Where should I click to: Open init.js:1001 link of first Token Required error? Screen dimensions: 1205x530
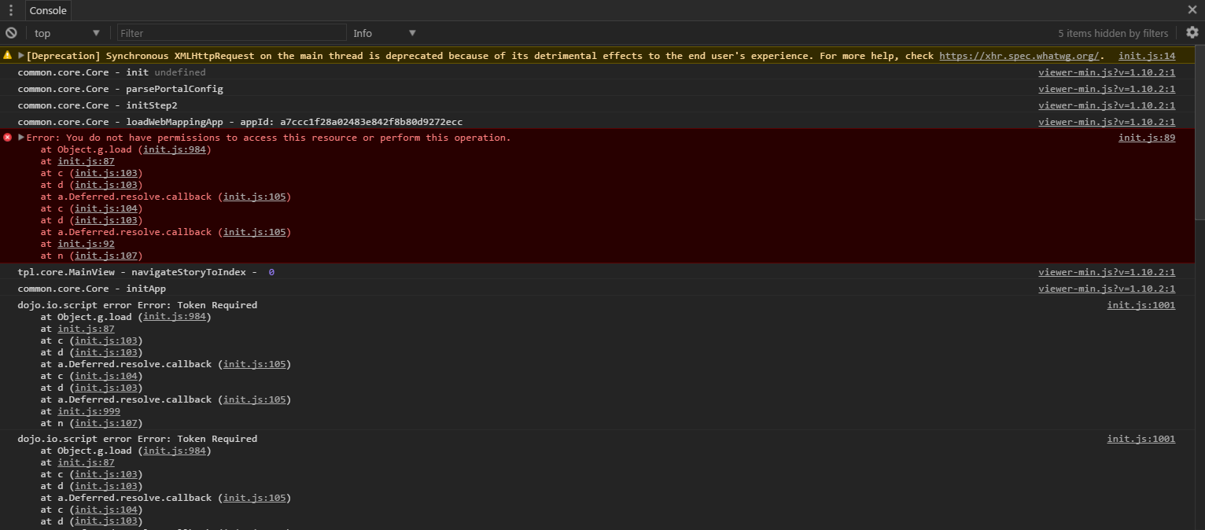pyautogui.click(x=1141, y=305)
